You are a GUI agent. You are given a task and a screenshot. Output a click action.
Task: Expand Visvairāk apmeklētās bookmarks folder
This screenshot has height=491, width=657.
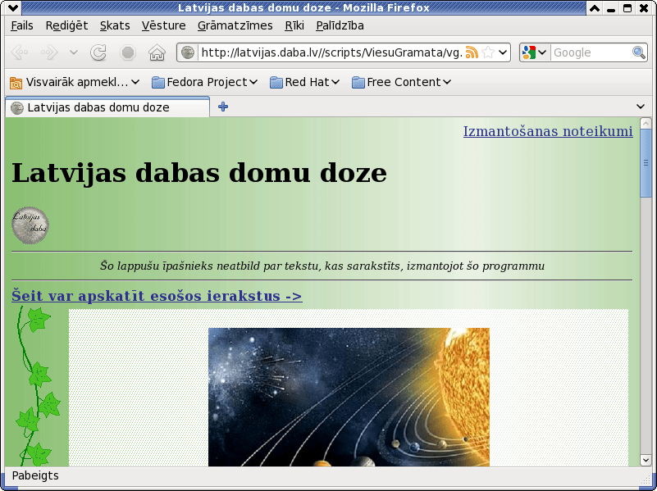(x=74, y=82)
